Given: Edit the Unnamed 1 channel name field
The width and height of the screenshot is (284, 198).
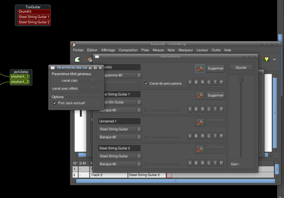Looking at the screenshot, I should (119, 121).
